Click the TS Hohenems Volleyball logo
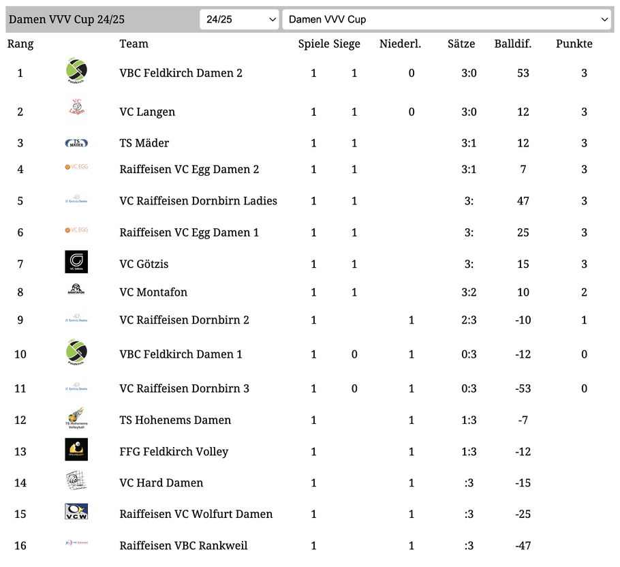Image resolution: width=620 pixels, height=567 pixels. [x=76, y=418]
